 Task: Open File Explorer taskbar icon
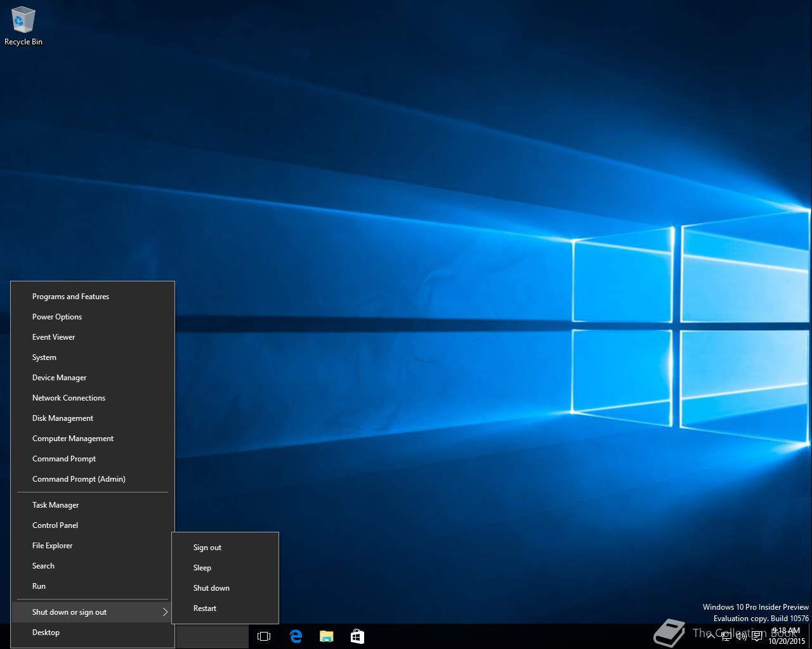pyautogui.click(x=326, y=636)
